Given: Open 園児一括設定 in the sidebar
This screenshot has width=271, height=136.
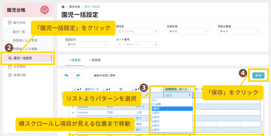Looking at the screenshot, I should click(23, 58).
